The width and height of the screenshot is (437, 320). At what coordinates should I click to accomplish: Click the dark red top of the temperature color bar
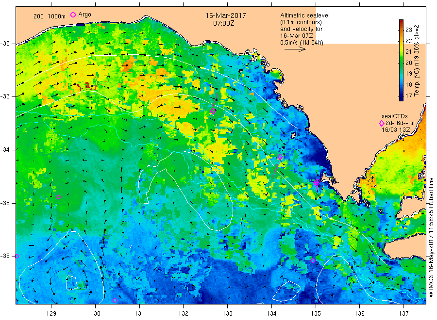(401, 21)
